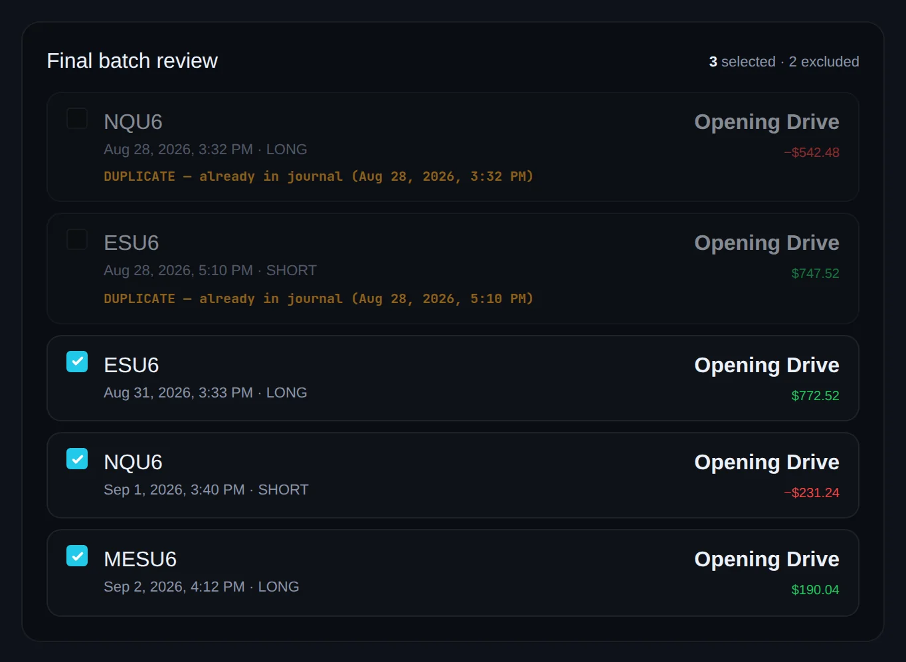Uncheck the MESU6 Sep 2 LONG trade
906x662 pixels.
point(77,556)
